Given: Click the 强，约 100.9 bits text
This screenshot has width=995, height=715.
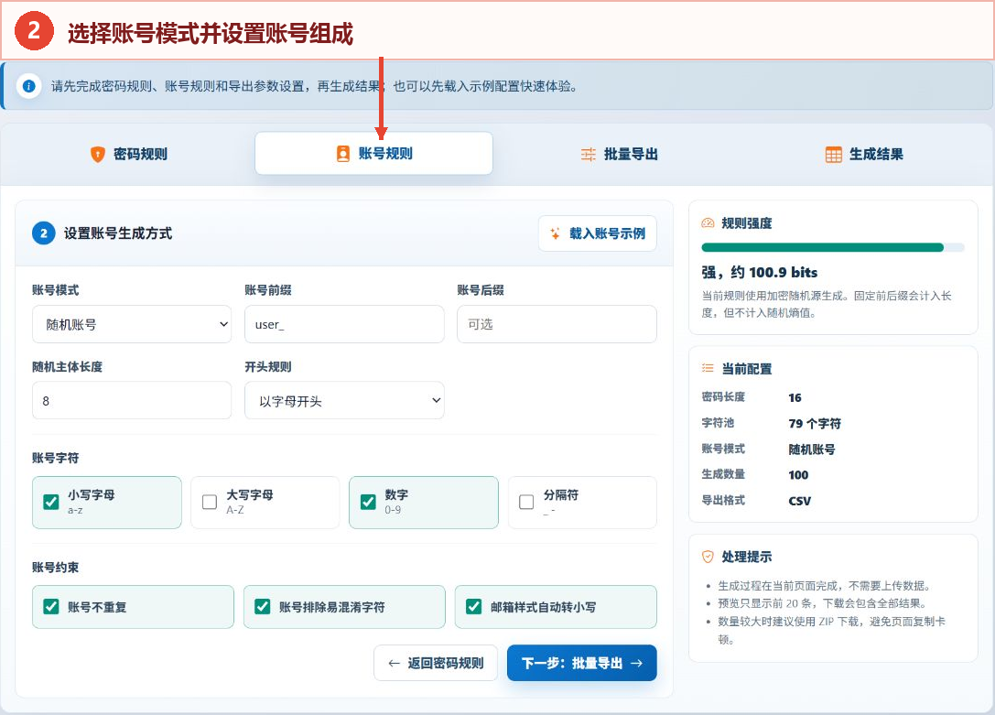Looking at the screenshot, I should (760, 272).
